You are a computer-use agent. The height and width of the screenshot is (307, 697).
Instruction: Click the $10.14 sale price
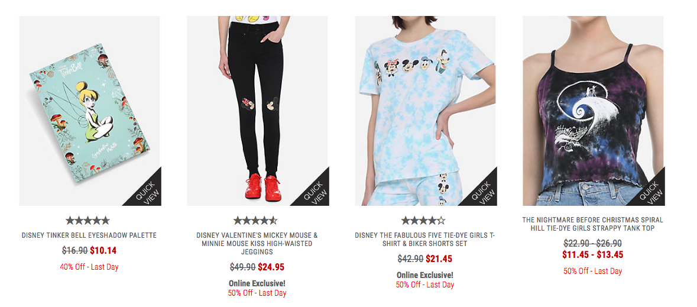tap(103, 250)
